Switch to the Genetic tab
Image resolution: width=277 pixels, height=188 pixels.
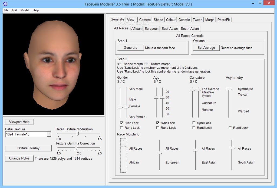[184, 20]
